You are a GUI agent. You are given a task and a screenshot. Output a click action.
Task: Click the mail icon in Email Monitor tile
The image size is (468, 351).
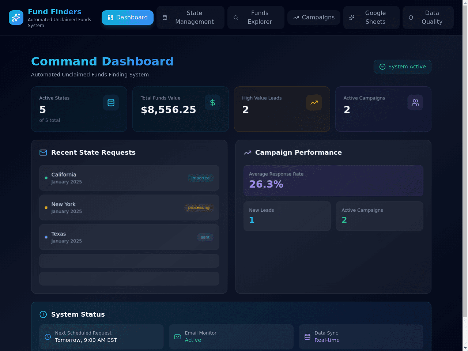point(178,337)
